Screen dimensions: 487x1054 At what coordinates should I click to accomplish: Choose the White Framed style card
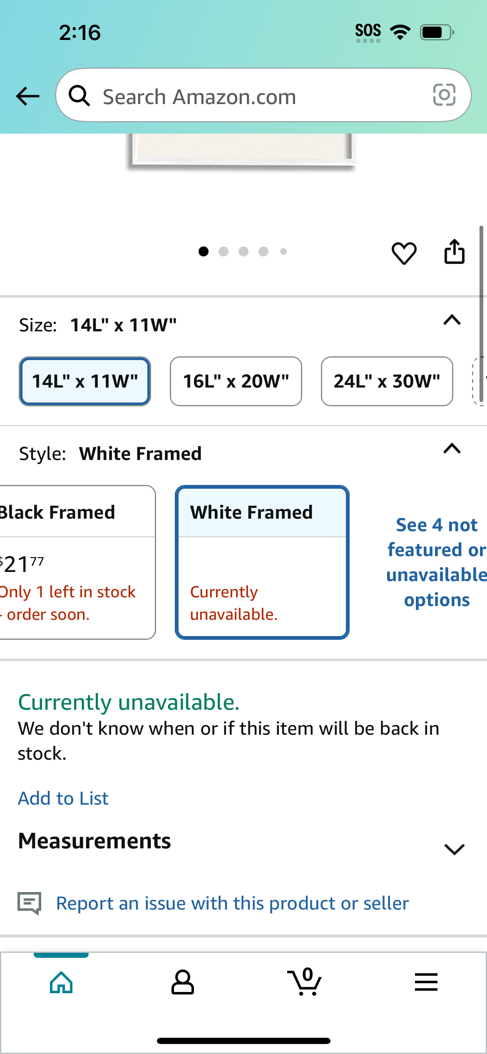click(x=262, y=562)
